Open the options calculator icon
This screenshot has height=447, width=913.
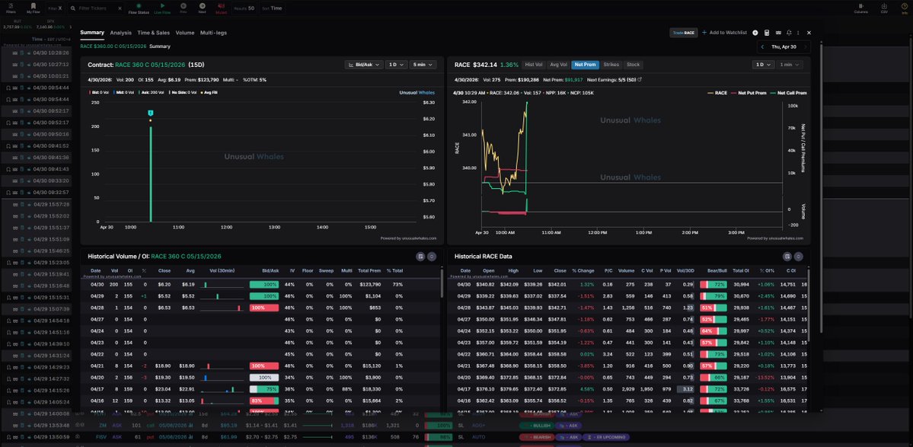tap(767, 33)
